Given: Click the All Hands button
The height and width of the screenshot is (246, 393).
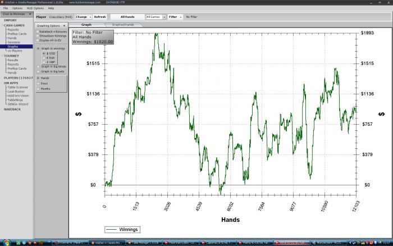Looking at the screenshot, I should (x=127, y=17).
